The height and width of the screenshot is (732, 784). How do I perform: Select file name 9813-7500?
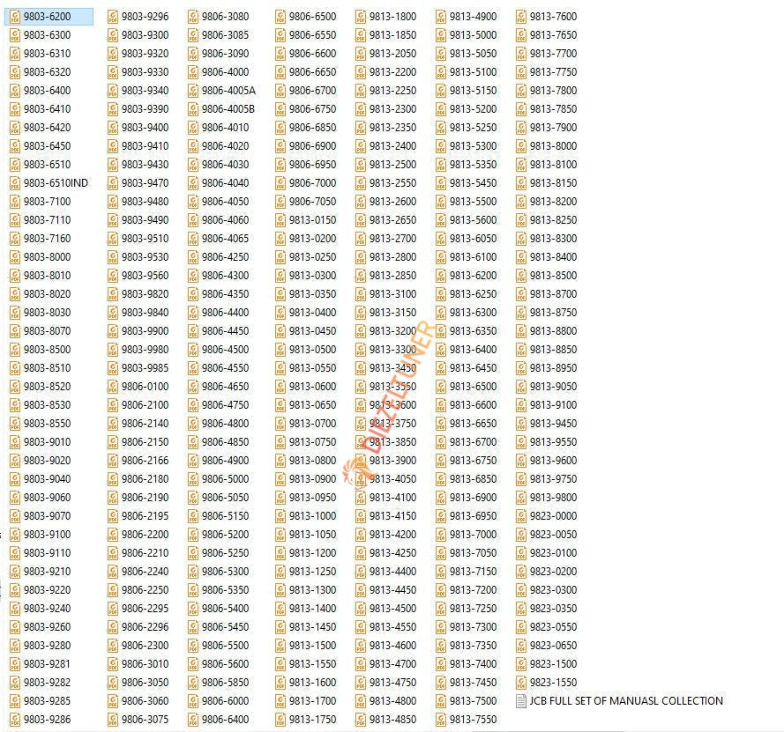click(x=473, y=701)
